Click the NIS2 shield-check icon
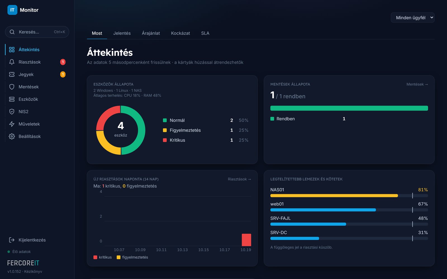Image resolution: width=447 pixels, height=279 pixels. point(12,112)
